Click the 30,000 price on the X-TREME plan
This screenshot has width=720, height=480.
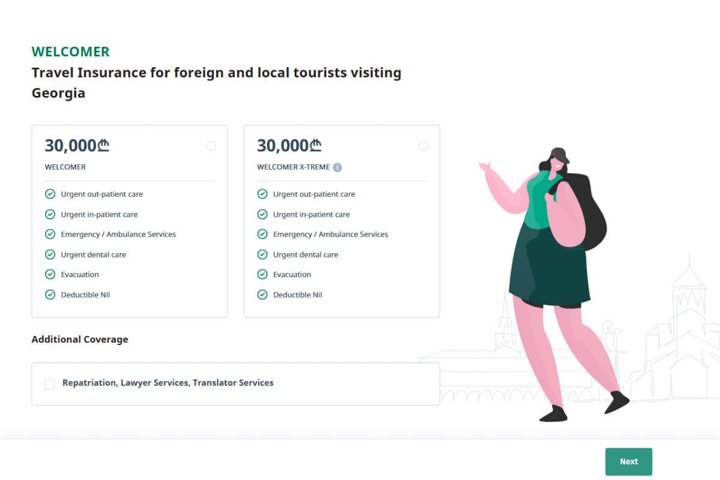[289, 145]
